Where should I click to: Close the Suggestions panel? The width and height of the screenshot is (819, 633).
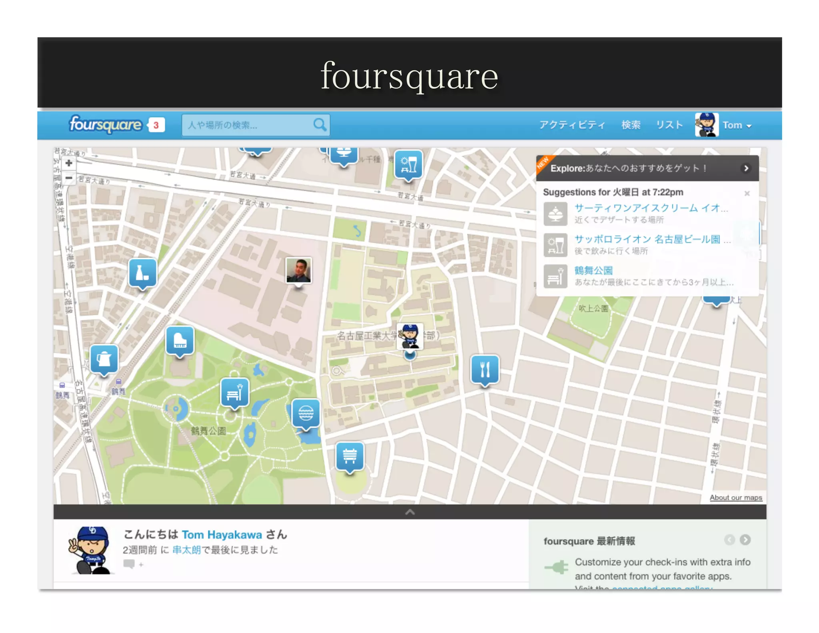(747, 193)
